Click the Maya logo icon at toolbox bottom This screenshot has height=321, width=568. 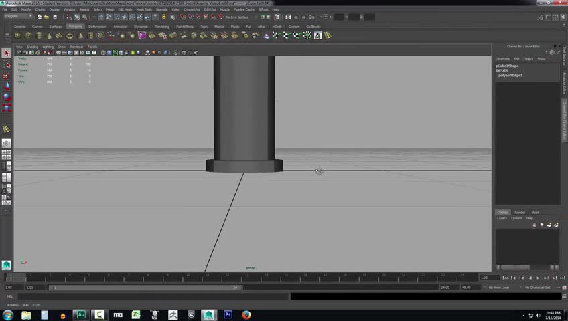pyautogui.click(x=7, y=265)
